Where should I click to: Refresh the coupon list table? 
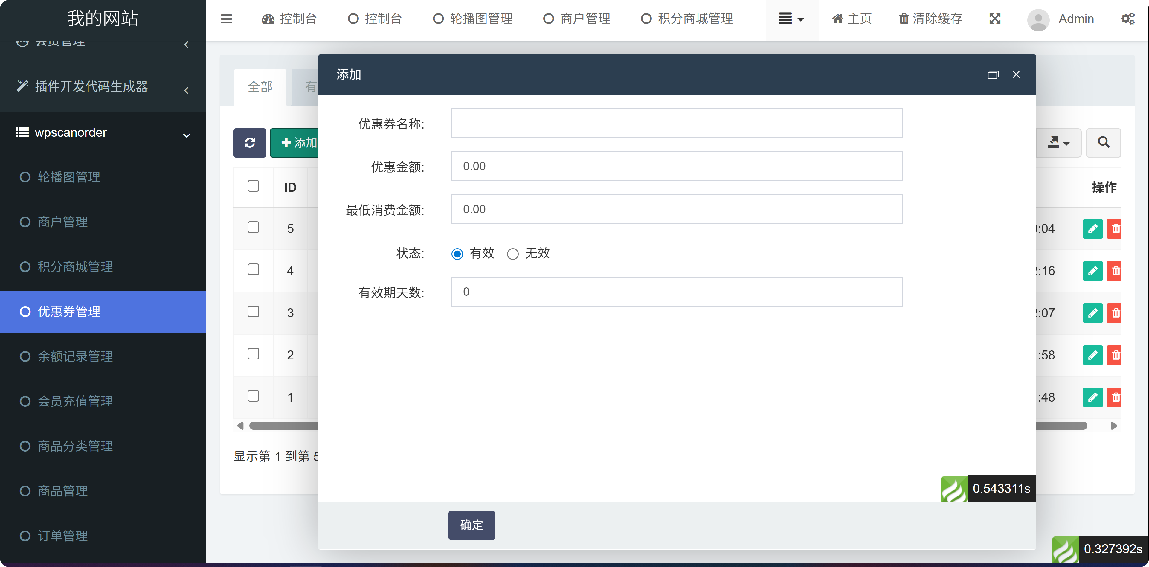249,143
